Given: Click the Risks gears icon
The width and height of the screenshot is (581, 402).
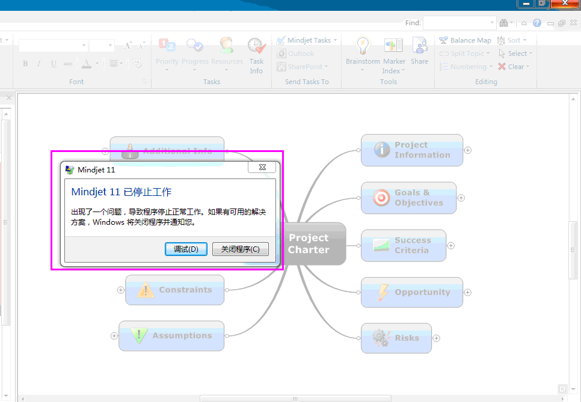Looking at the screenshot, I should 381,338.
